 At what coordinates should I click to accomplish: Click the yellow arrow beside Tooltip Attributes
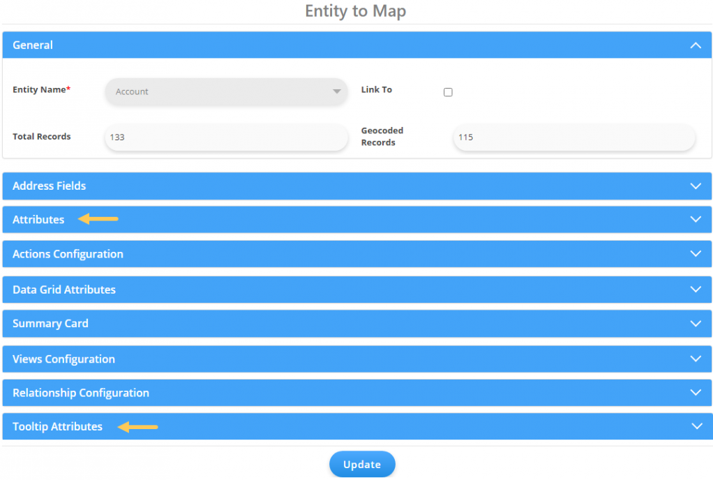[137, 426]
